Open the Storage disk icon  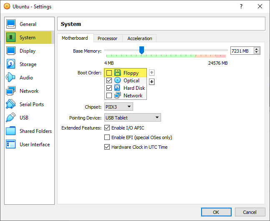pos(11,64)
